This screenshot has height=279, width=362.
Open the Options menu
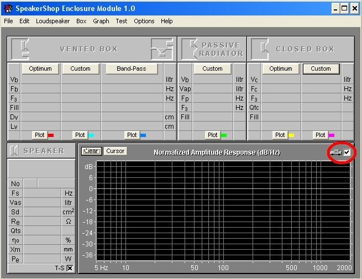(x=144, y=21)
